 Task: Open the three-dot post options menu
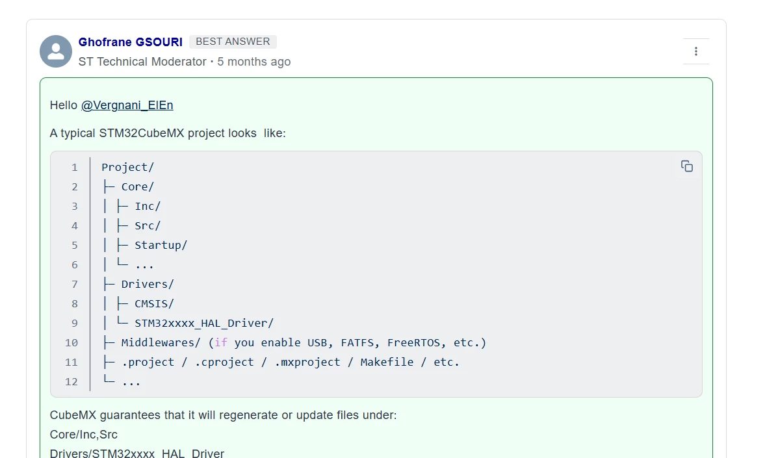695,51
